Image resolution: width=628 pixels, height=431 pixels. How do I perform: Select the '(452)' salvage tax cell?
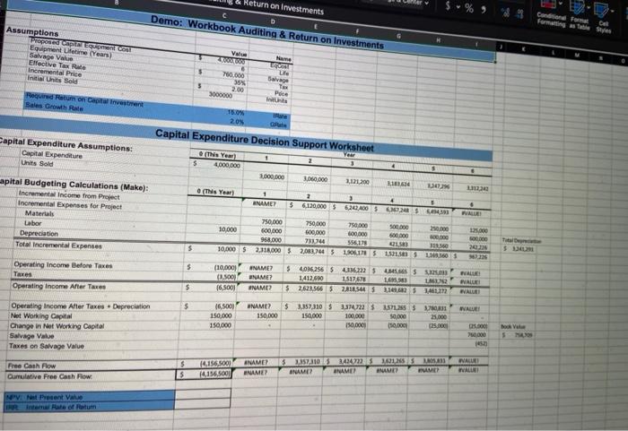coord(480,344)
